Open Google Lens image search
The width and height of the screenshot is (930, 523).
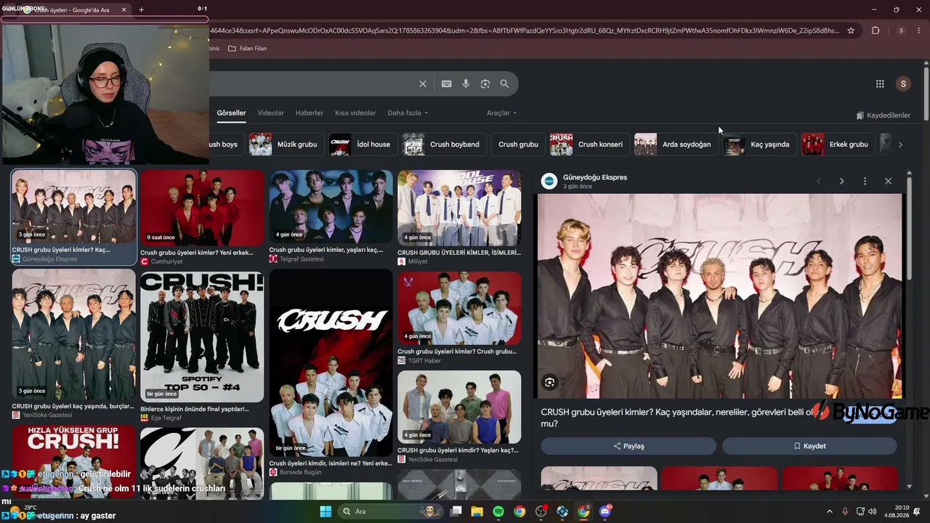(x=485, y=84)
